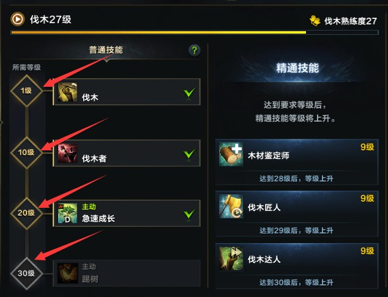
Task: Click the yellow gloves proficiency icon
Action: [x=315, y=21]
